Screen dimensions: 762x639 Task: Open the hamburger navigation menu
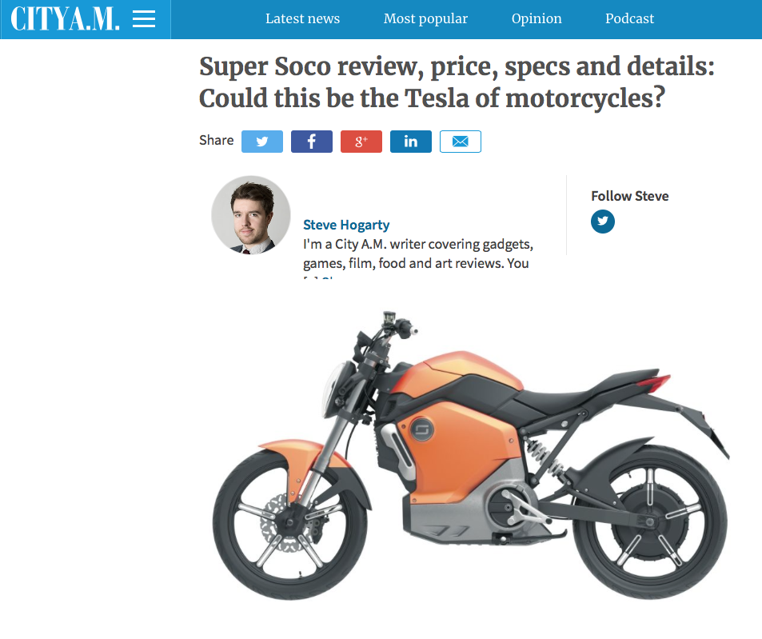[144, 19]
